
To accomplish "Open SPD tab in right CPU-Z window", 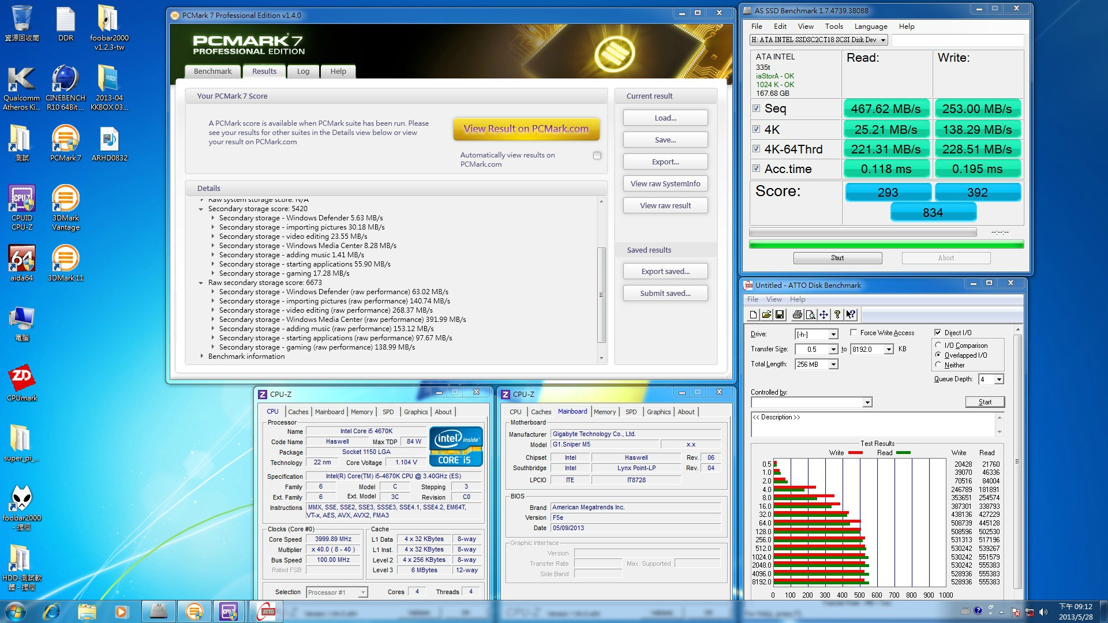I will (631, 412).
